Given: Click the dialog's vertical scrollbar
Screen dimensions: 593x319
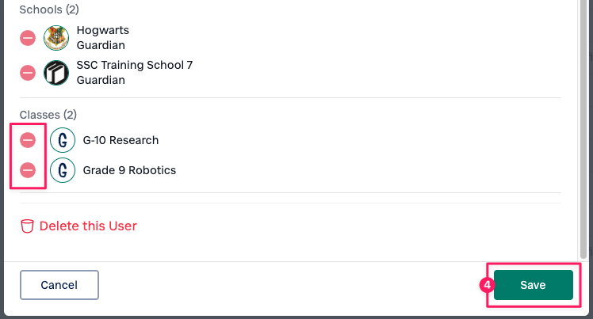Looking at the screenshot, I should (x=584, y=127).
